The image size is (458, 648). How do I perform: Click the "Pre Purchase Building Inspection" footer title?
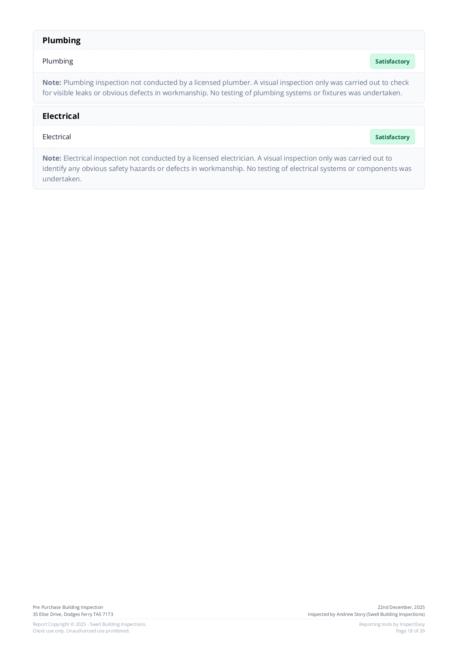click(x=68, y=607)
